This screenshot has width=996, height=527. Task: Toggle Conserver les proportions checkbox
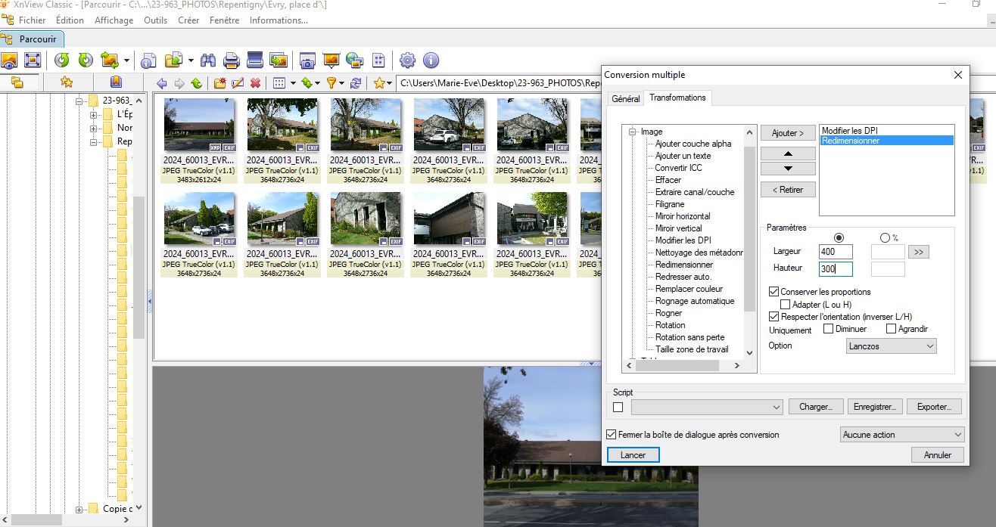click(x=774, y=292)
